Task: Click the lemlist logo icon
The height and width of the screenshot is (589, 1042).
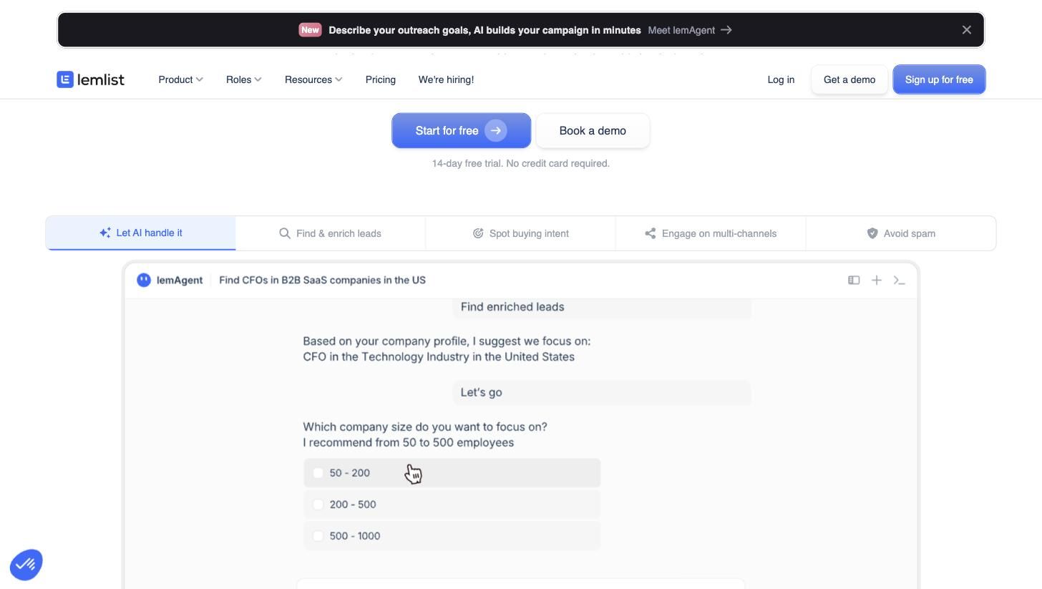Action: pos(65,79)
